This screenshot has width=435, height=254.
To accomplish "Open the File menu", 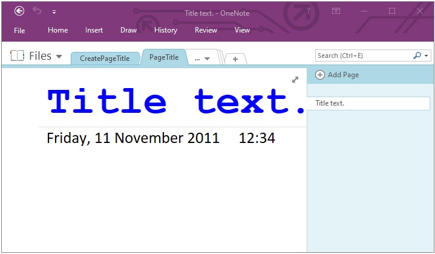I will [x=19, y=30].
